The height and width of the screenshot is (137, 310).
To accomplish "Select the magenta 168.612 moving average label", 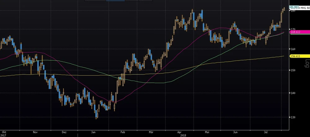I will click(296, 32).
